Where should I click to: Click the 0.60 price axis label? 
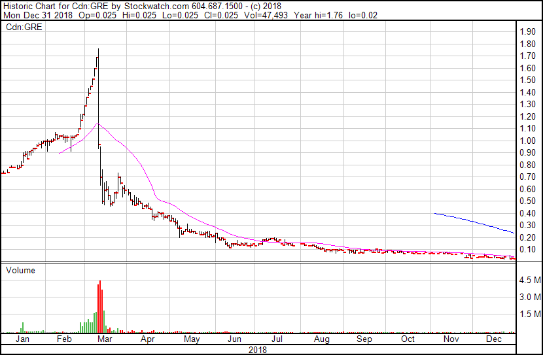[x=528, y=189]
